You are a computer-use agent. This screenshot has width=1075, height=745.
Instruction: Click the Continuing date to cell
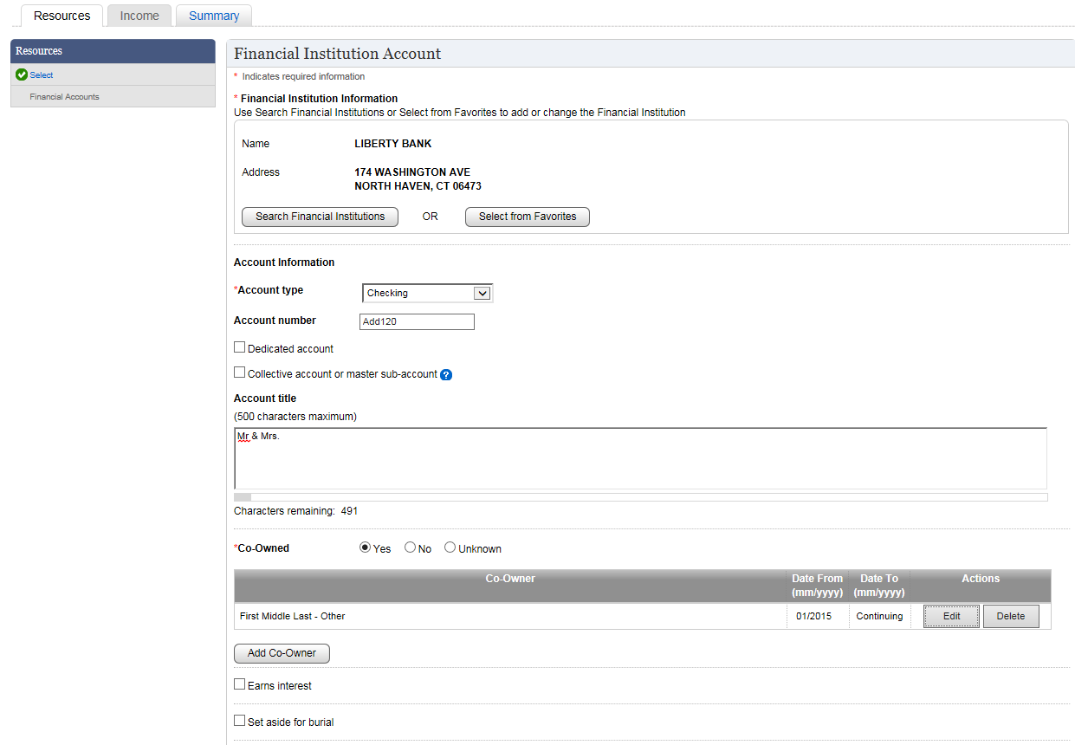(x=879, y=617)
